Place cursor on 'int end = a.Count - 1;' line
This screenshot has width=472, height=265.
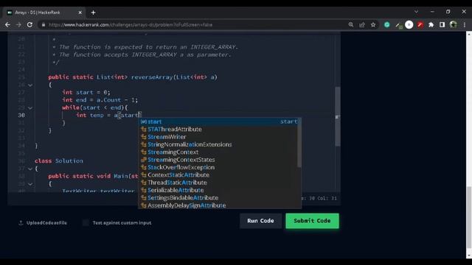click(100, 100)
